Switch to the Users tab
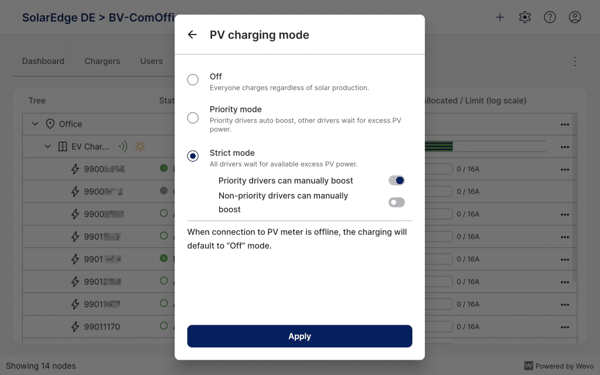This screenshot has width=600, height=375. coord(151,61)
